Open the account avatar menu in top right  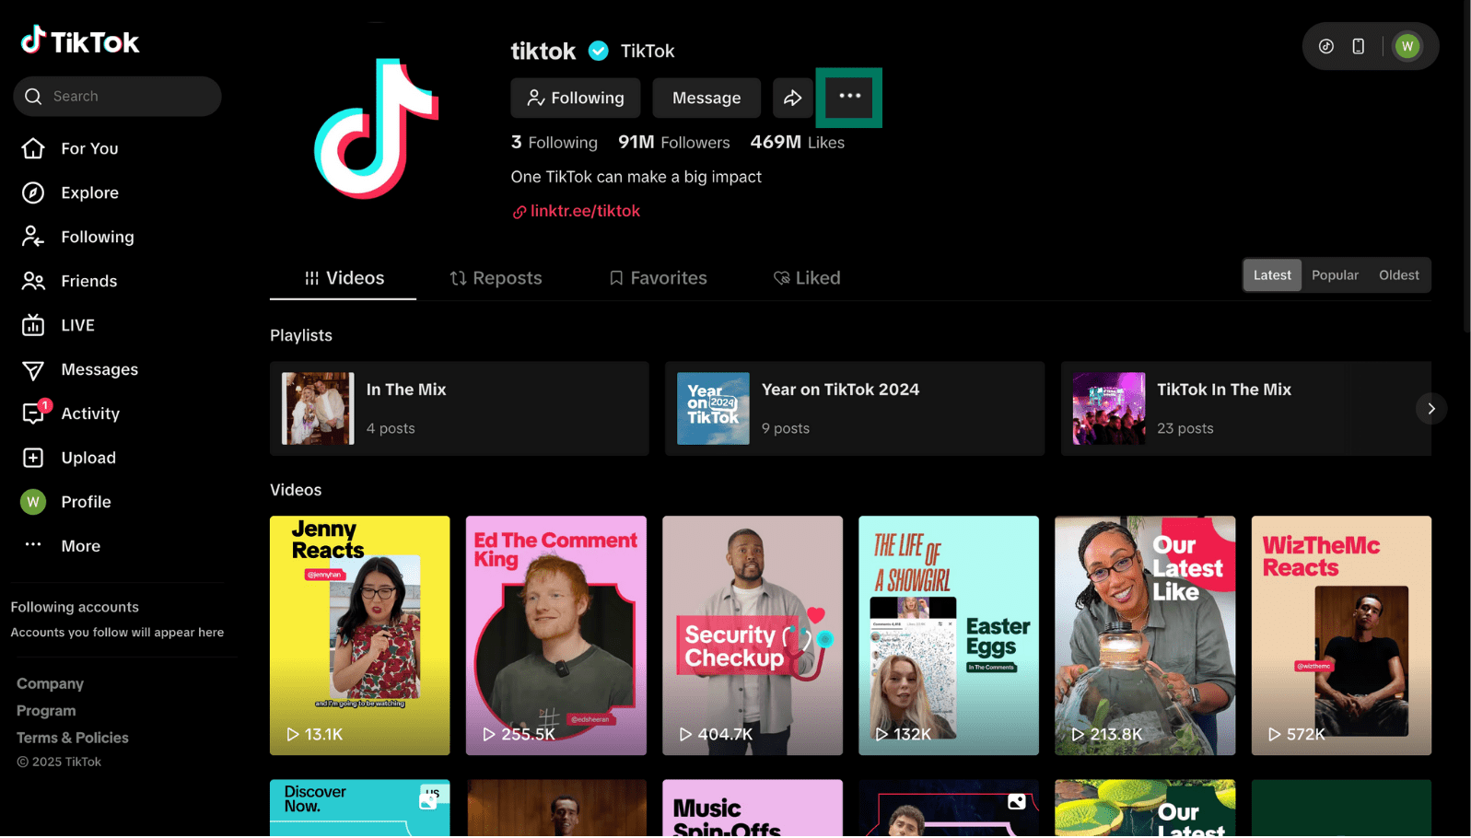pyautogui.click(x=1407, y=46)
